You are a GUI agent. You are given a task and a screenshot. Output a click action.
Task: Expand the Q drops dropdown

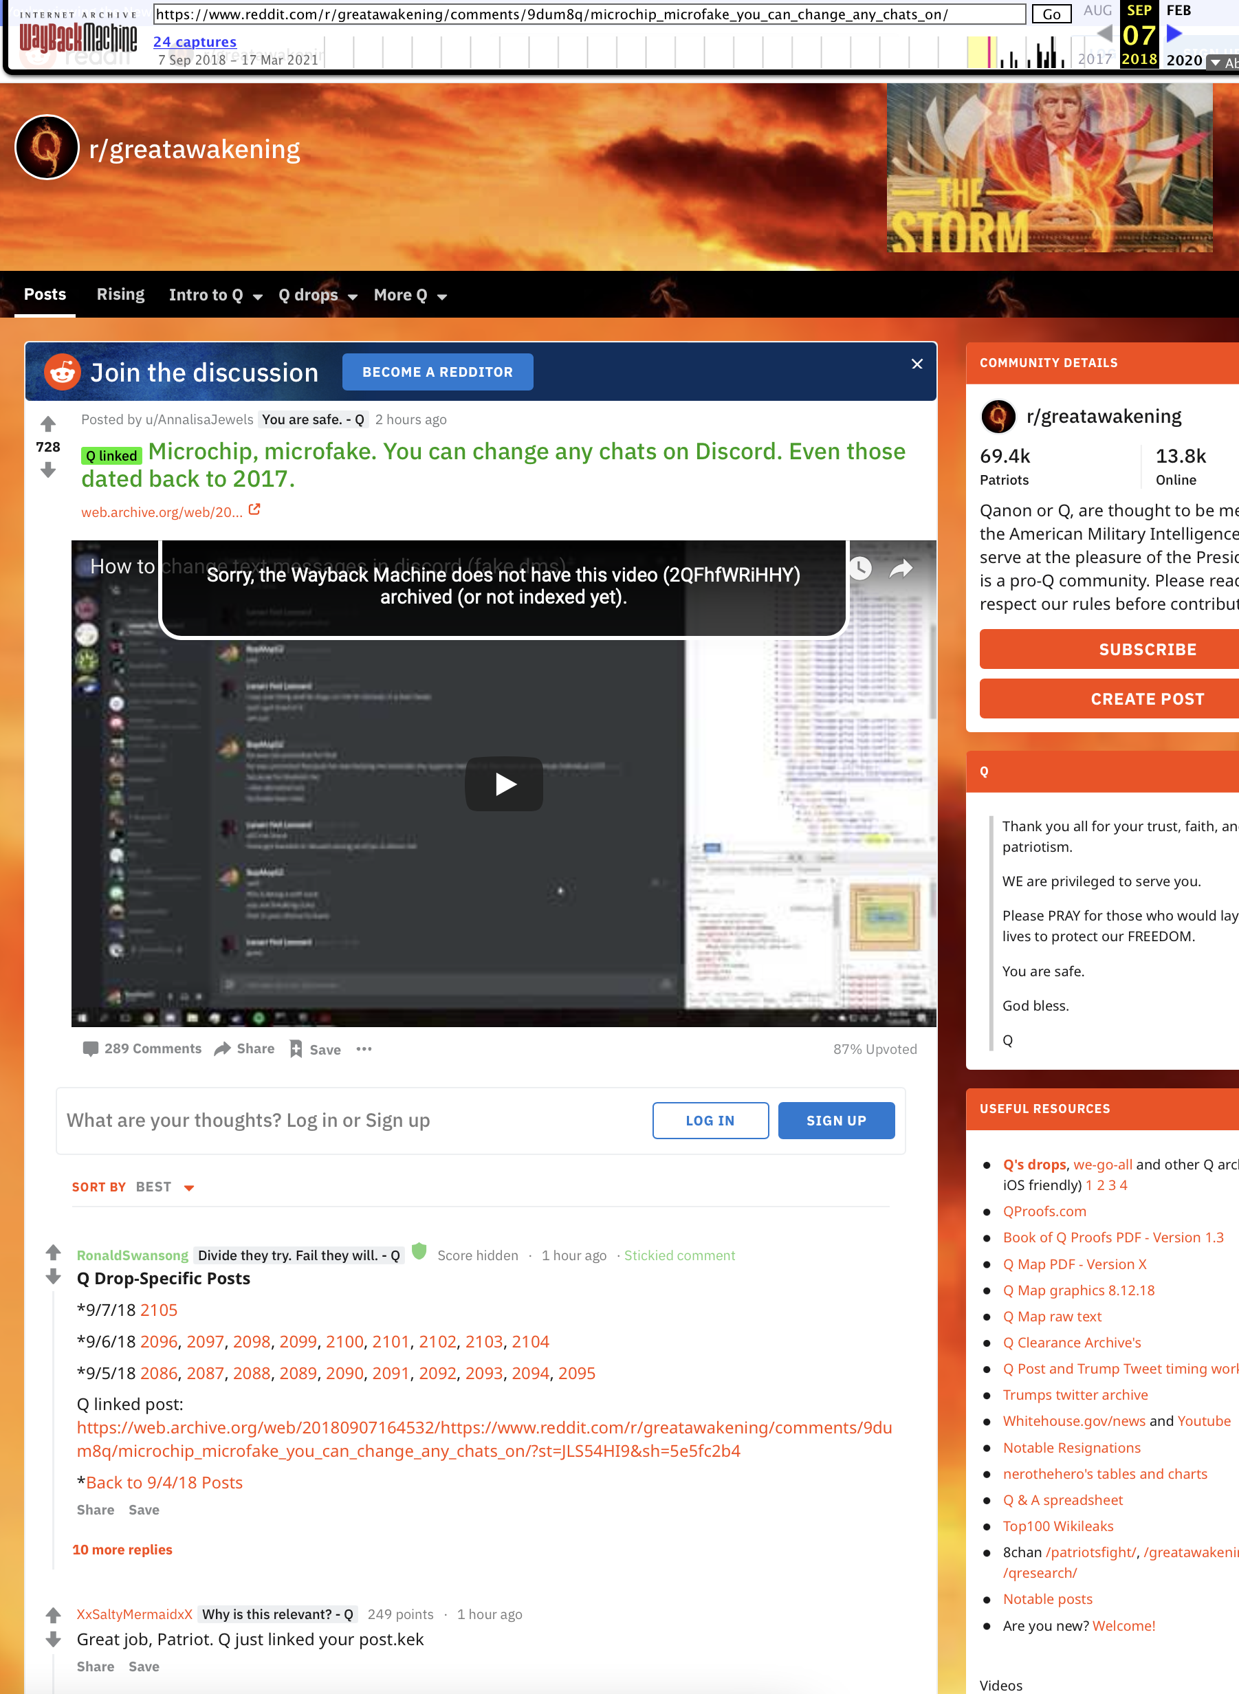point(318,296)
